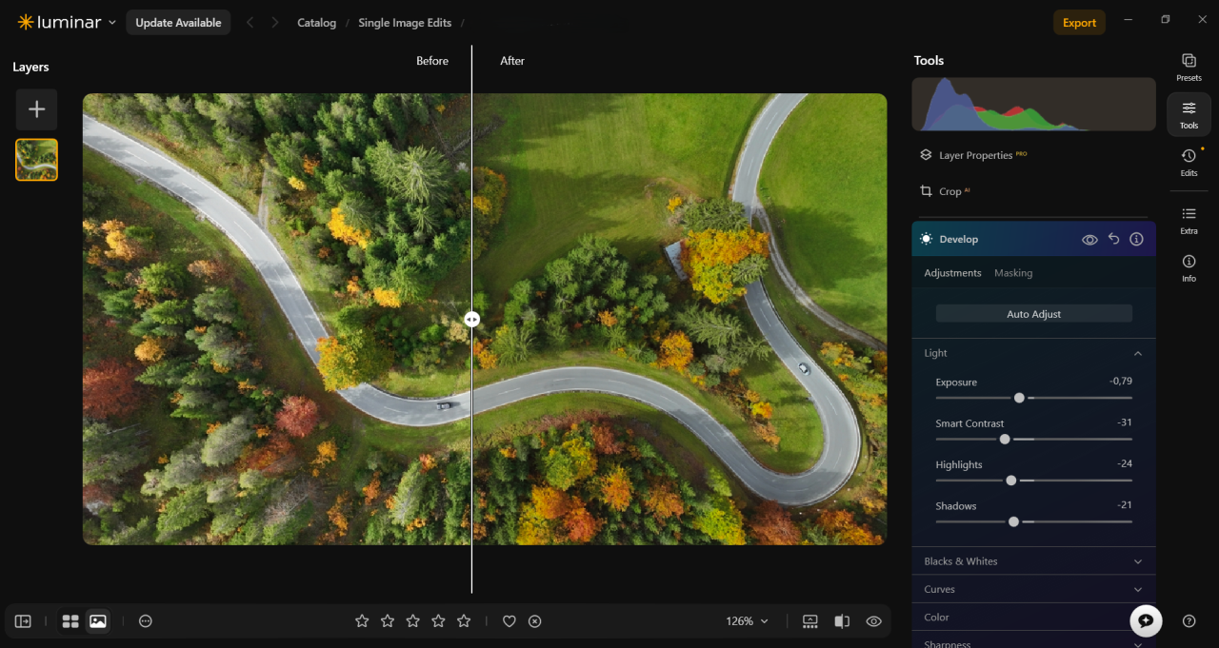
Task: Reject photo with the X circle icon
Action: pos(535,621)
